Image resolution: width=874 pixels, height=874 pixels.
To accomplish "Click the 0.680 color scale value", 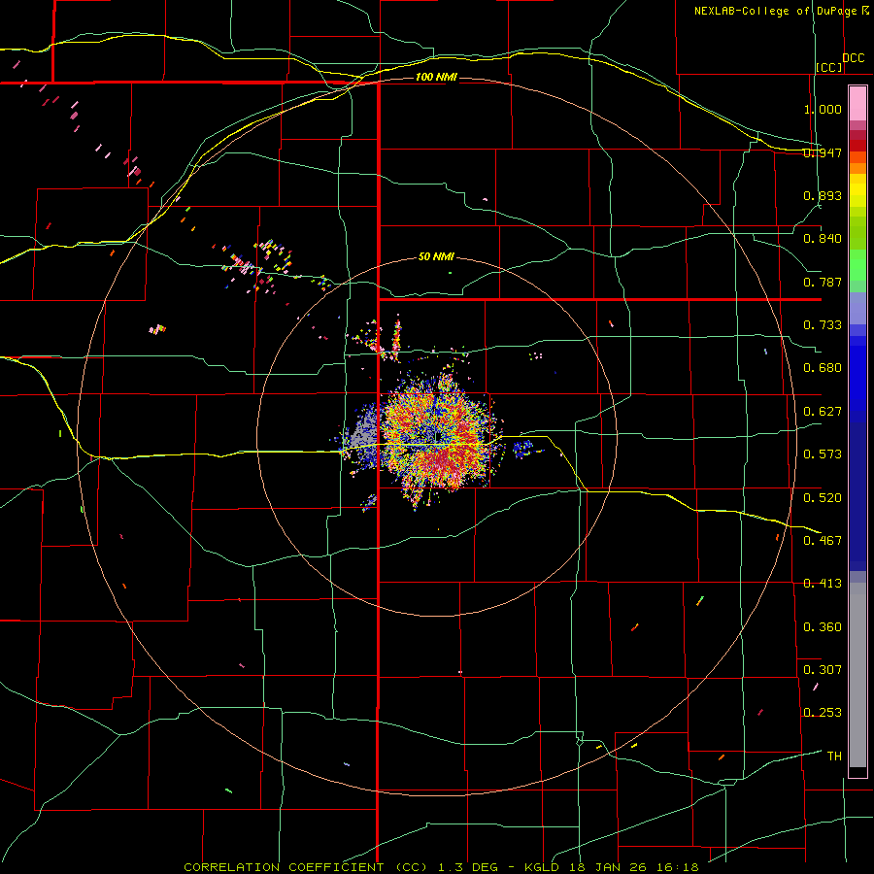I will click(x=823, y=368).
